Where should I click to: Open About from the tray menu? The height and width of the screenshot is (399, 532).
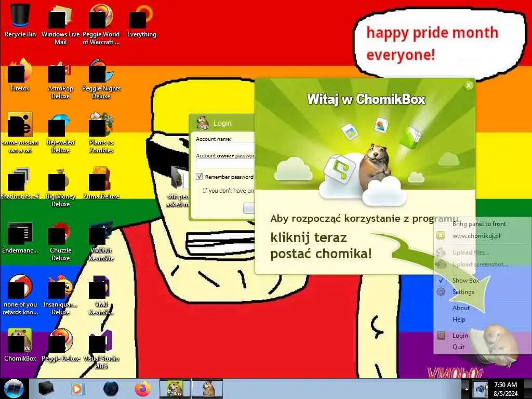click(x=461, y=308)
